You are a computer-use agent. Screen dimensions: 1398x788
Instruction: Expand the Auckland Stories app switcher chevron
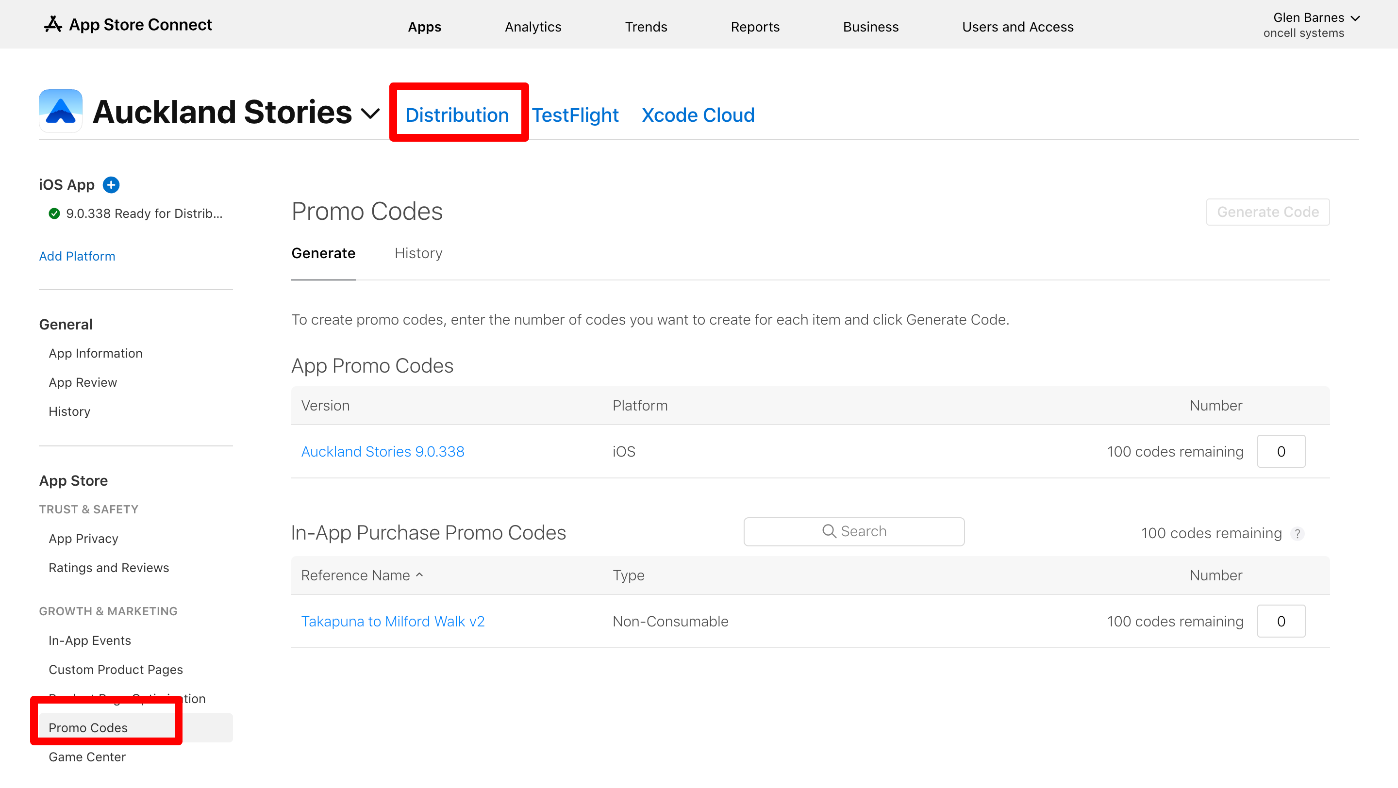tap(371, 114)
